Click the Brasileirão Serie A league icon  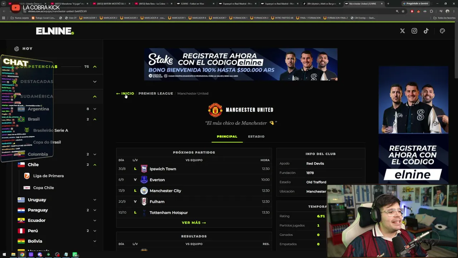[x=27, y=130]
